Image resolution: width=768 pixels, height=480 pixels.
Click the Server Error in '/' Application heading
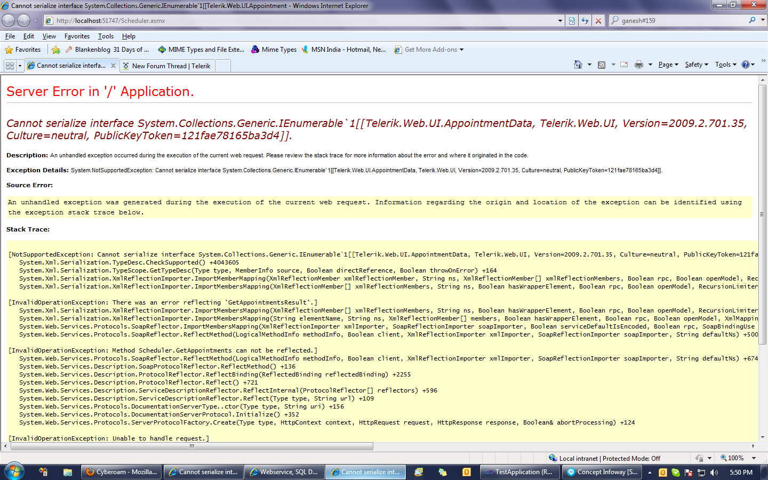click(x=100, y=92)
